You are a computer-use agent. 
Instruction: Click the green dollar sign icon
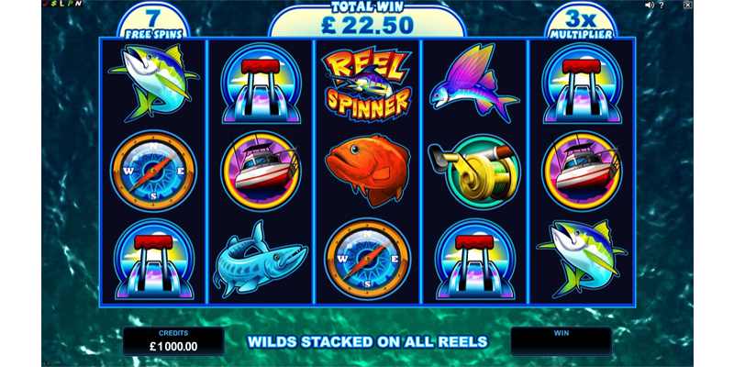point(54,4)
